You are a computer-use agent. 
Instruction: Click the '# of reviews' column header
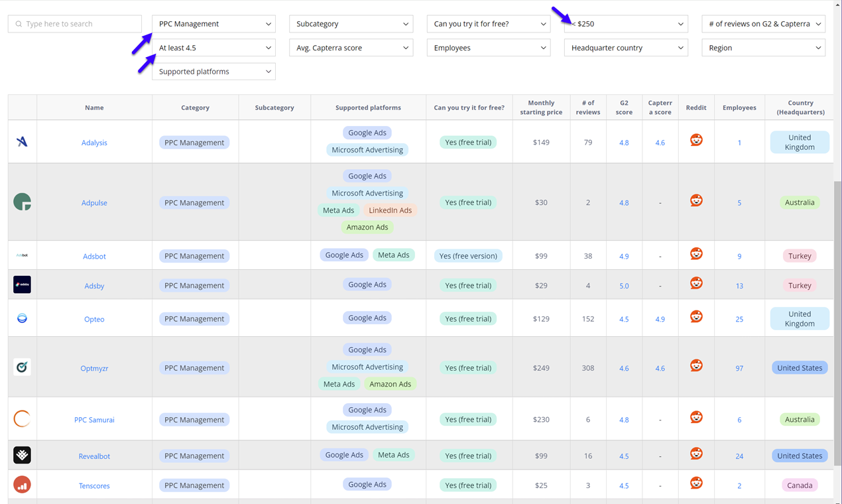pos(588,107)
